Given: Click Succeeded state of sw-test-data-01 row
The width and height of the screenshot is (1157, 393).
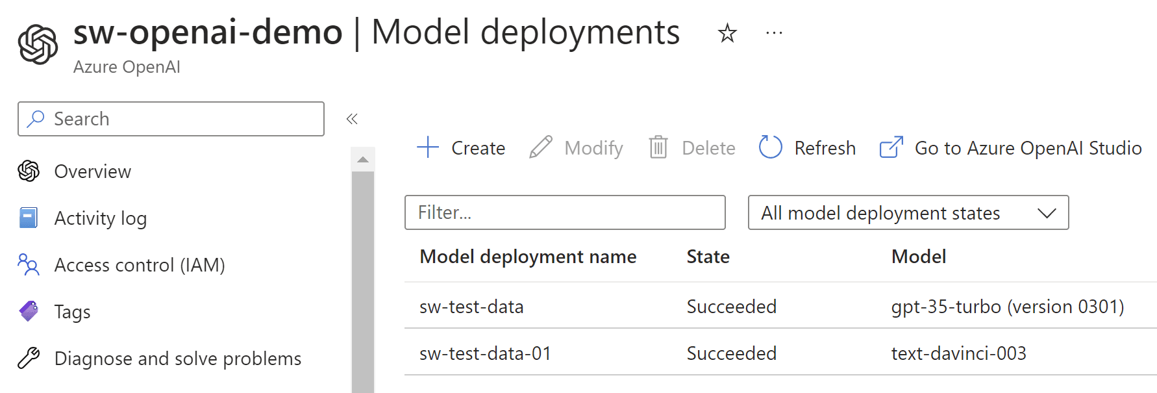Looking at the screenshot, I should (732, 353).
